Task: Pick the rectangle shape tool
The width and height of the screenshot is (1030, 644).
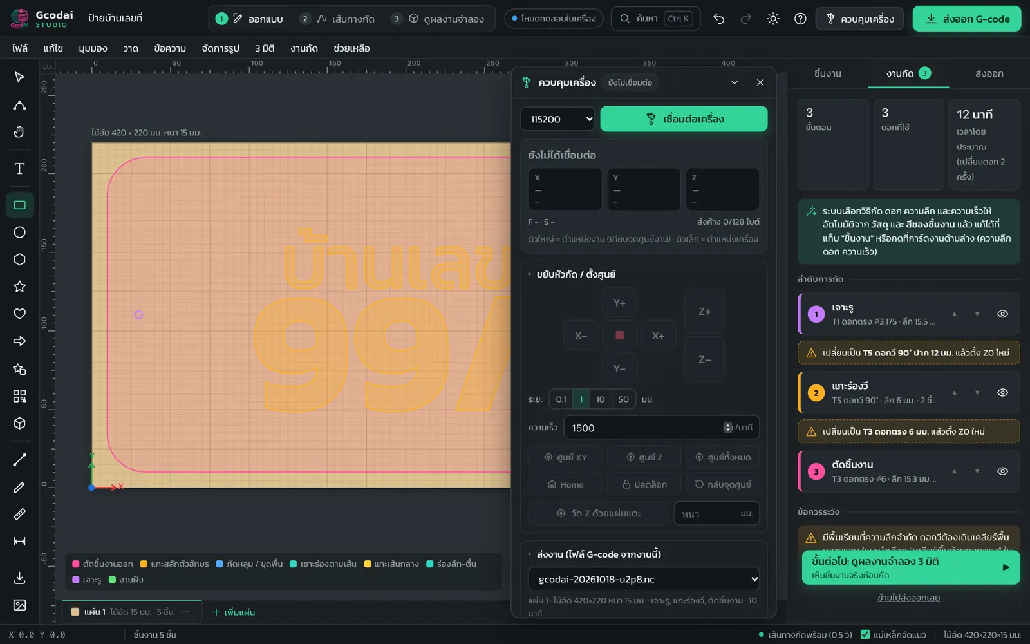Action: pos(19,205)
